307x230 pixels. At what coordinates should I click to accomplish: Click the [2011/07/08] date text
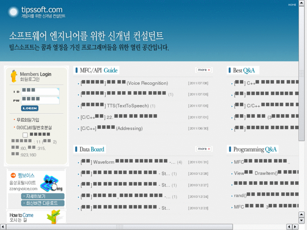(198, 83)
